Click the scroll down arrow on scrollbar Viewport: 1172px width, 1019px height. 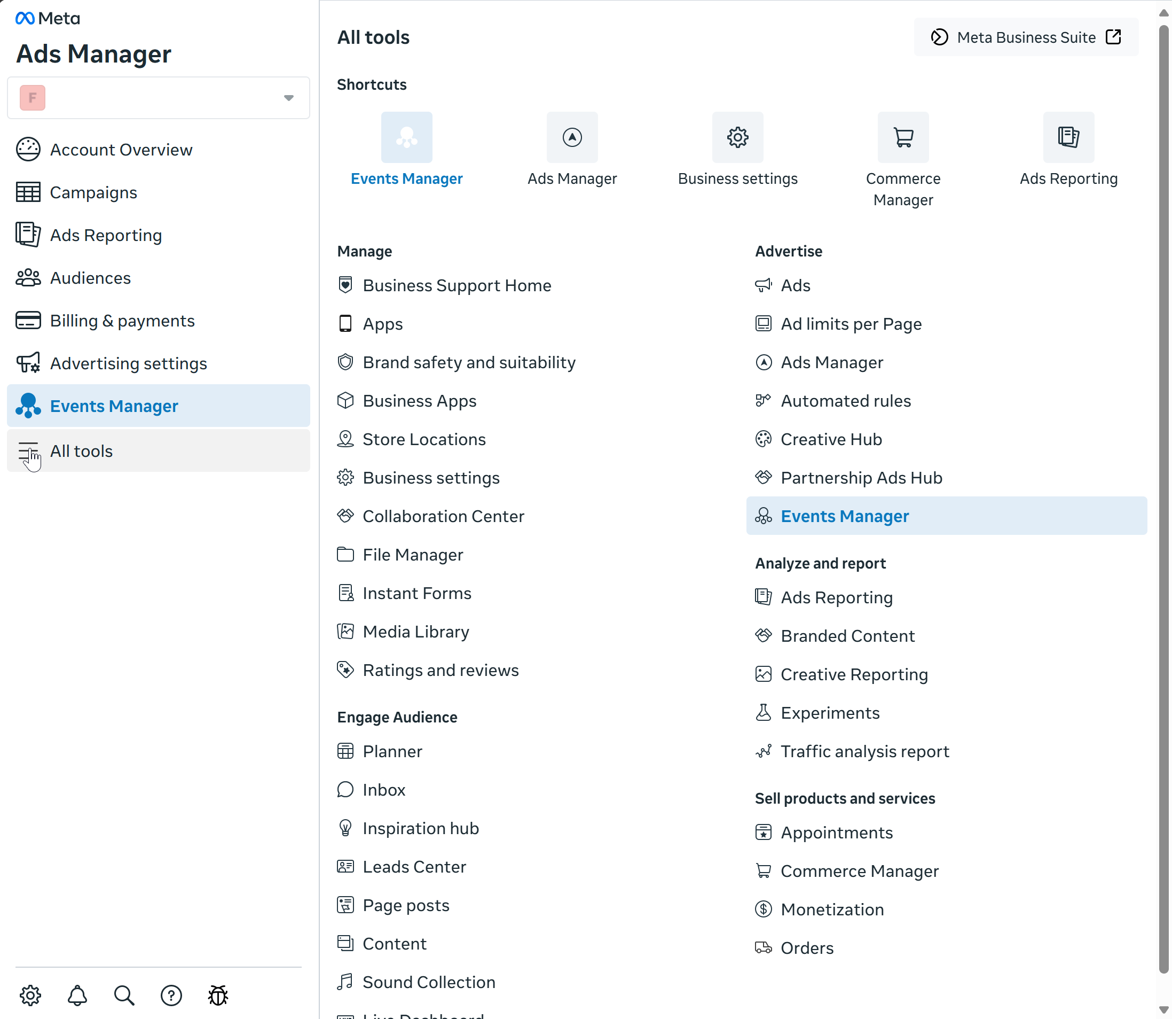pyautogui.click(x=1163, y=1010)
